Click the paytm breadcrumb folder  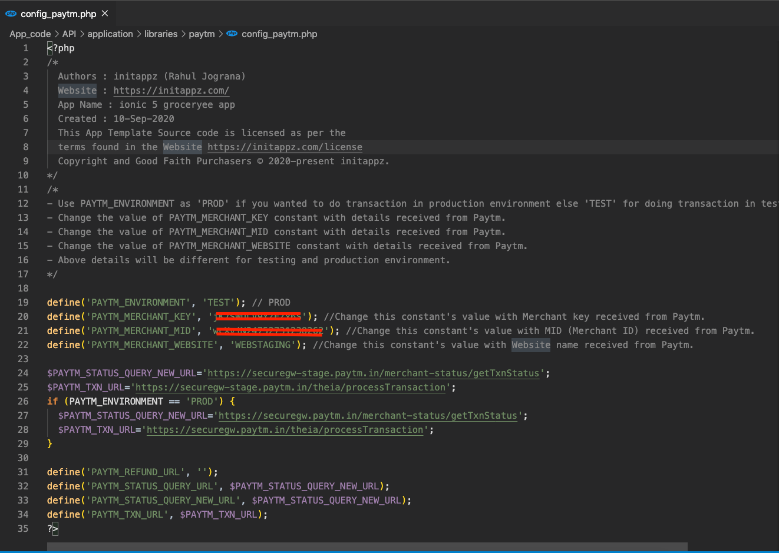coord(202,34)
